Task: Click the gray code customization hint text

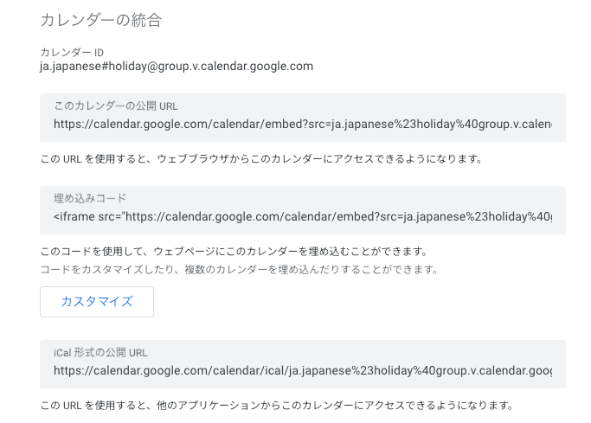Action: pos(240,270)
